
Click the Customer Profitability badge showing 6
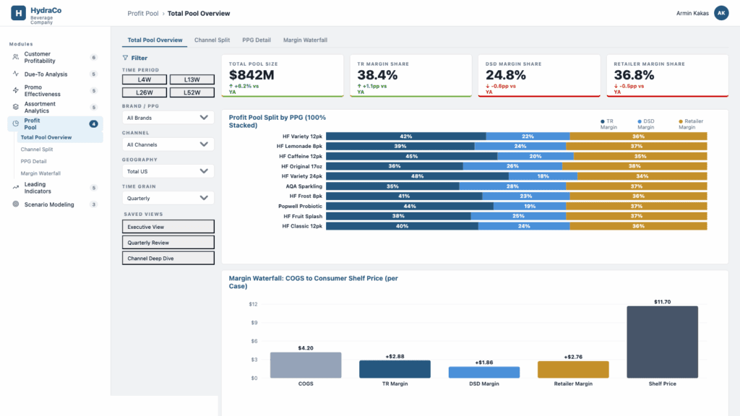(x=93, y=58)
